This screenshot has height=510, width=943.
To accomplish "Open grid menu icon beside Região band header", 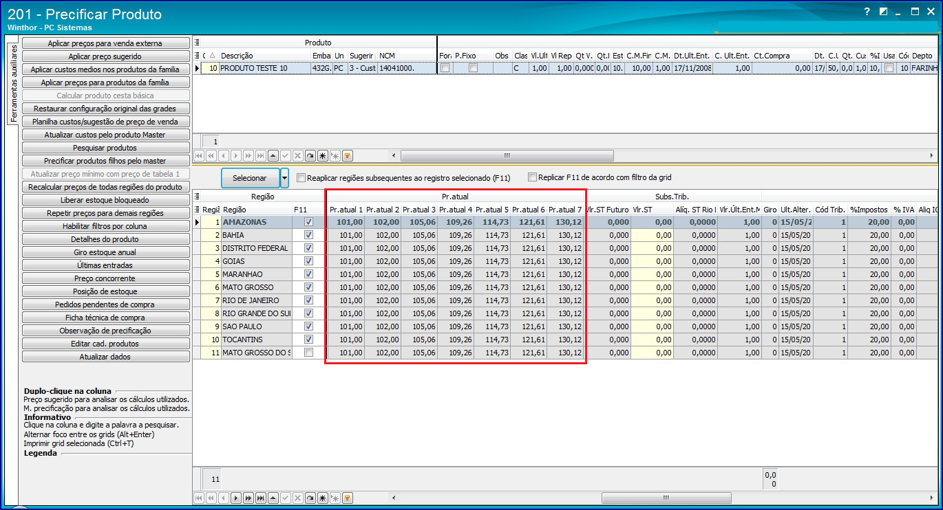I will point(198,197).
